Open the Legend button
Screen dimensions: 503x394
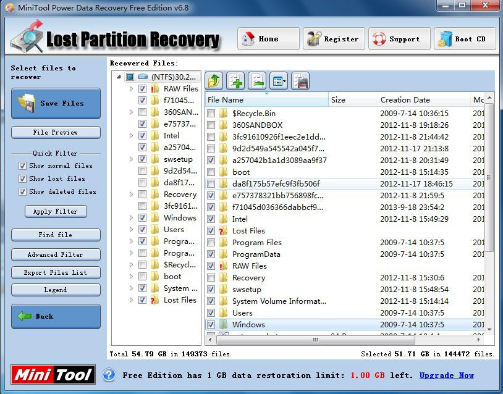[x=56, y=290]
